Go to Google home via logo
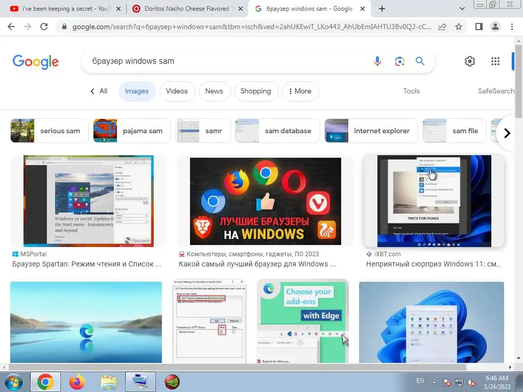Screen dimensions: 523x392 click(36, 62)
